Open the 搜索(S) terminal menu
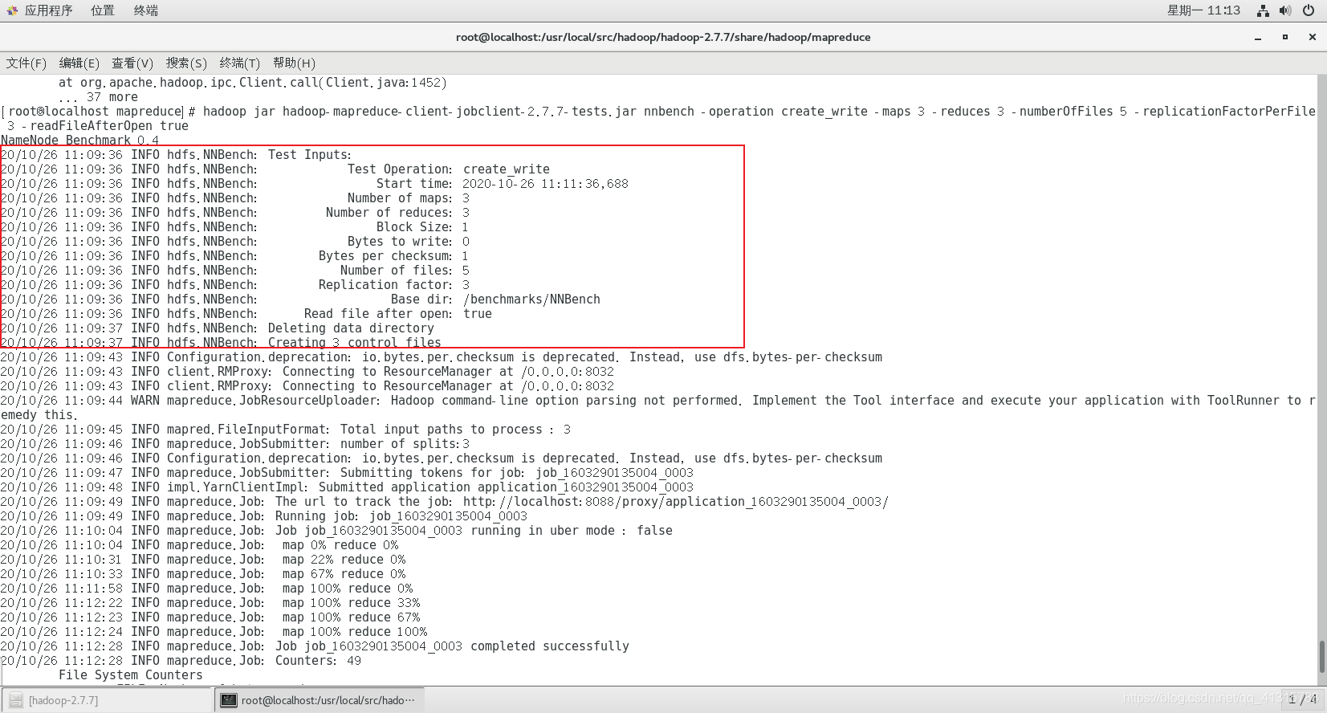 (186, 63)
